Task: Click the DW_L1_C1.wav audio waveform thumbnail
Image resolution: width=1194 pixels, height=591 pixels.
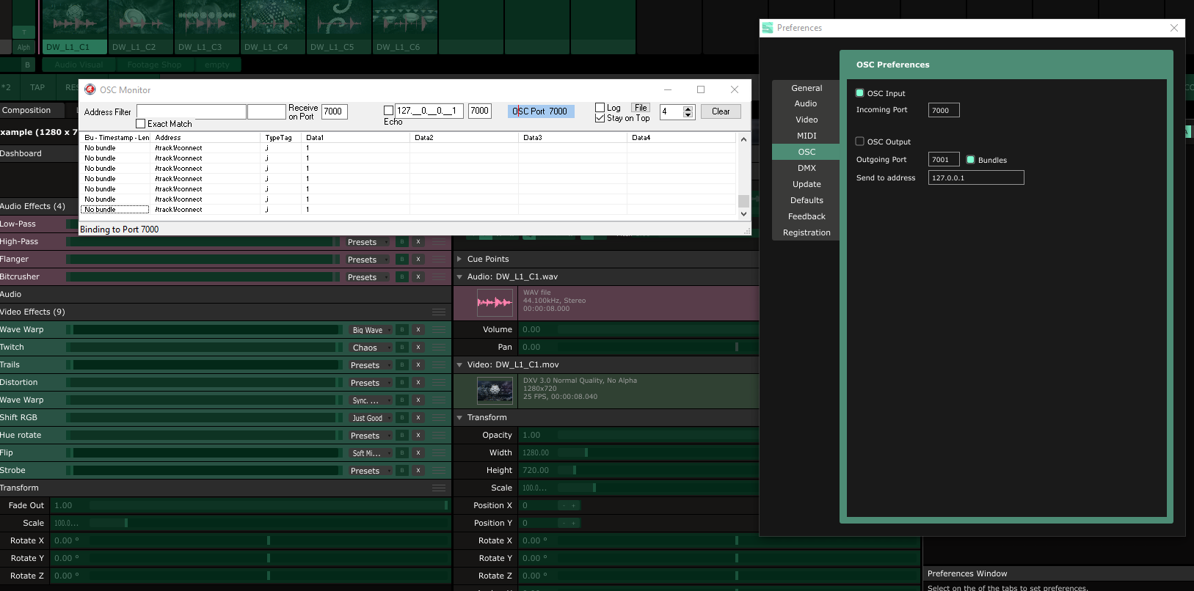Action: 495,303
